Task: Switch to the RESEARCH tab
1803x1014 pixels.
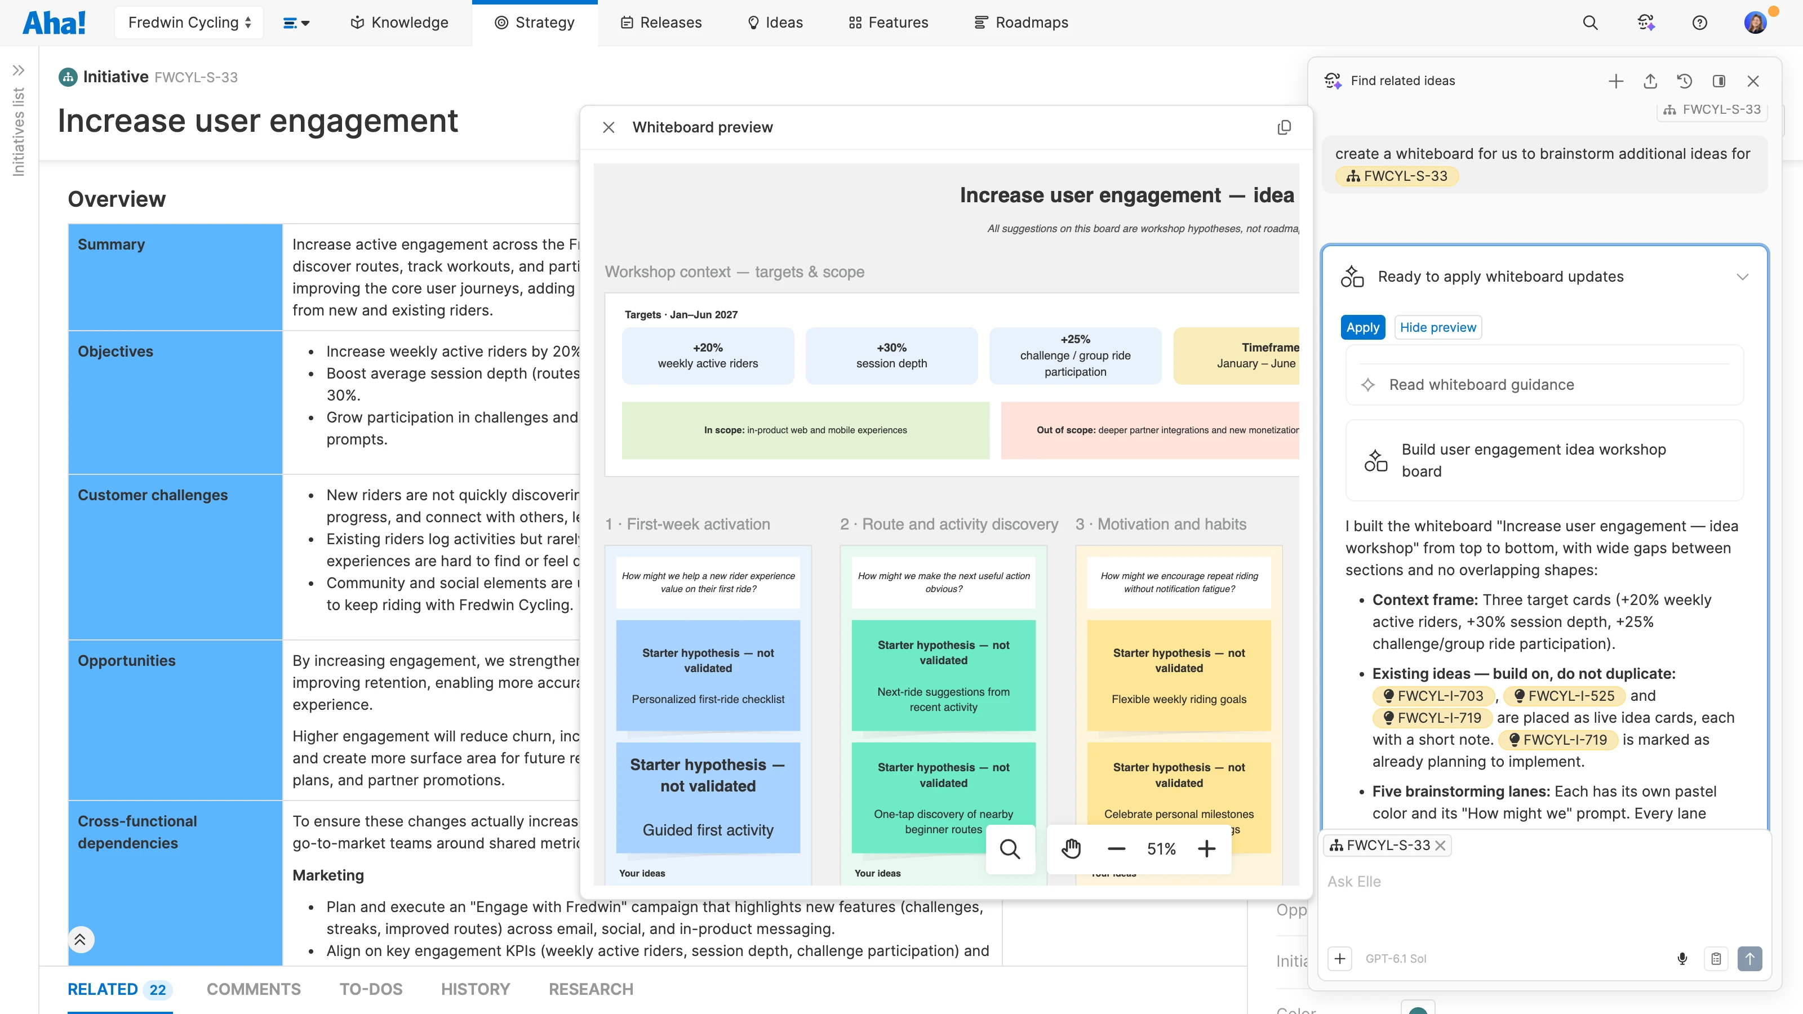Action: [x=590, y=989]
